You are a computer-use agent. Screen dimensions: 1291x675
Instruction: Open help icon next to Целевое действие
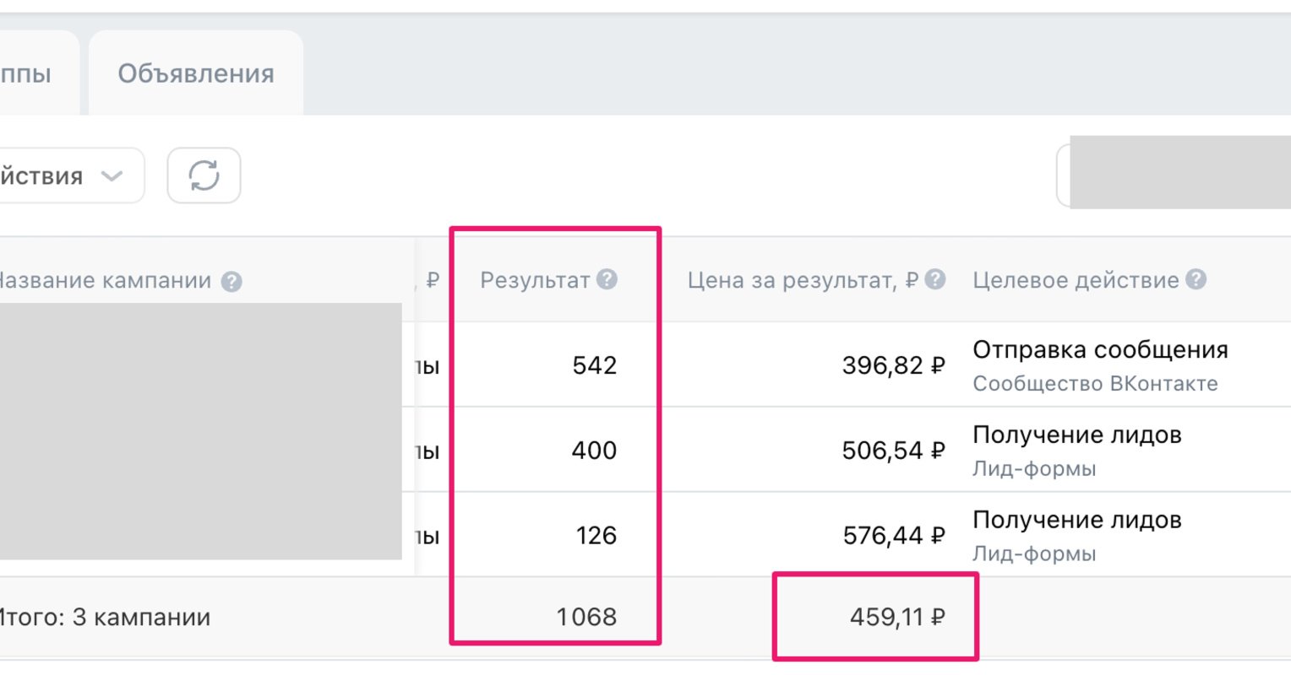click(x=1196, y=279)
